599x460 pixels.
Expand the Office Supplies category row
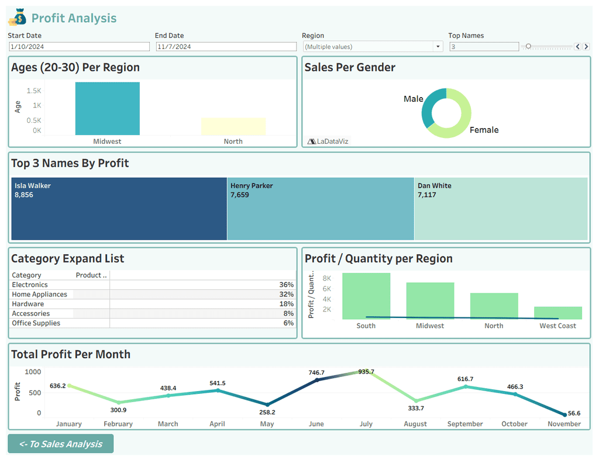[x=36, y=323]
